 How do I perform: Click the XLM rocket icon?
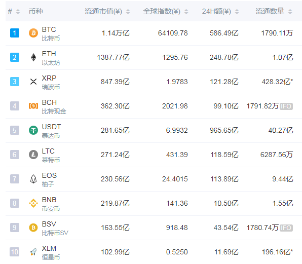(33, 252)
